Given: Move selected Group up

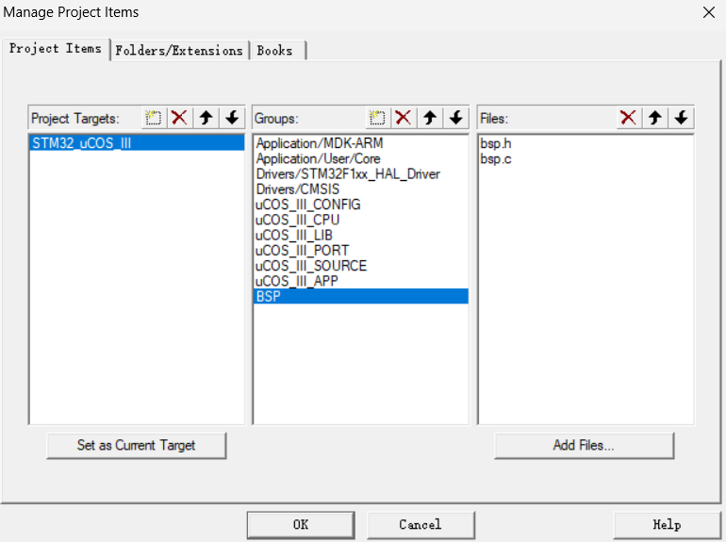Looking at the screenshot, I should 430,118.
